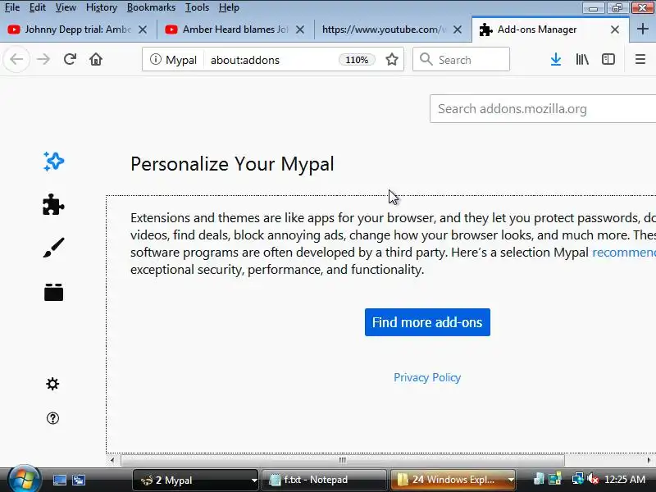
Task: Focus the Search addons.mozilla.org field
Action: coord(543,109)
